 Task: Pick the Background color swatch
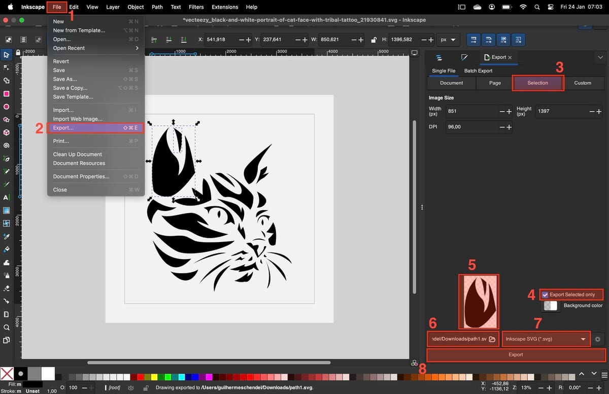coord(551,306)
